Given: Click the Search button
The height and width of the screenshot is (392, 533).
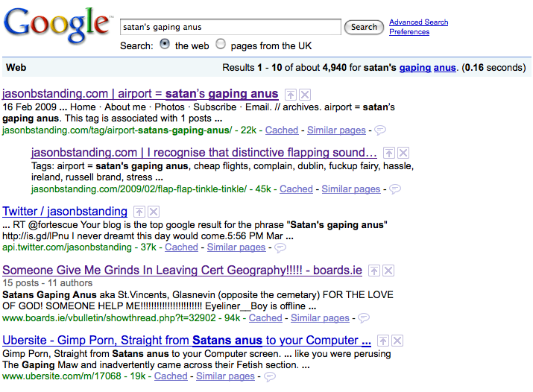Looking at the screenshot, I should point(364,27).
